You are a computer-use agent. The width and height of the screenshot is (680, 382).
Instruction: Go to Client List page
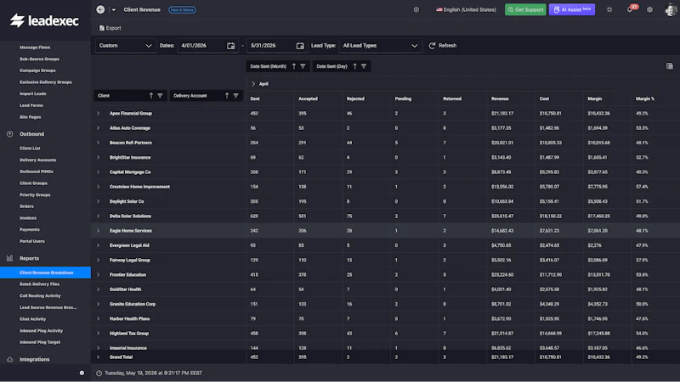coord(30,148)
